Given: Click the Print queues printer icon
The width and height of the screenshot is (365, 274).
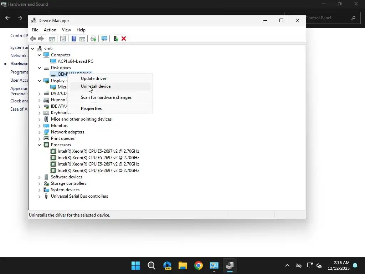Looking at the screenshot, I should (x=46, y=138).
